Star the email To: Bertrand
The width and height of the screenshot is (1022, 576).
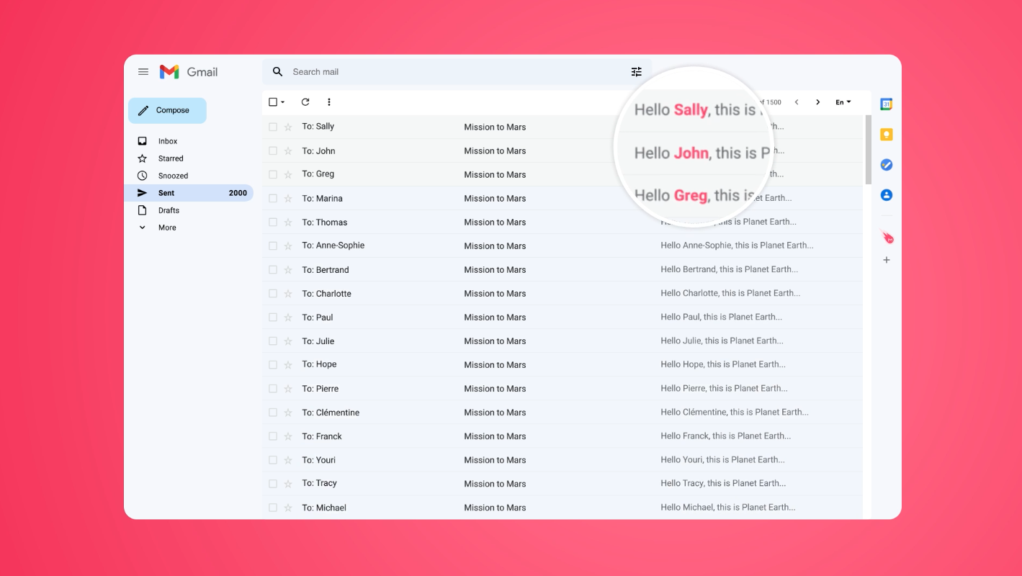pos(288,269)
